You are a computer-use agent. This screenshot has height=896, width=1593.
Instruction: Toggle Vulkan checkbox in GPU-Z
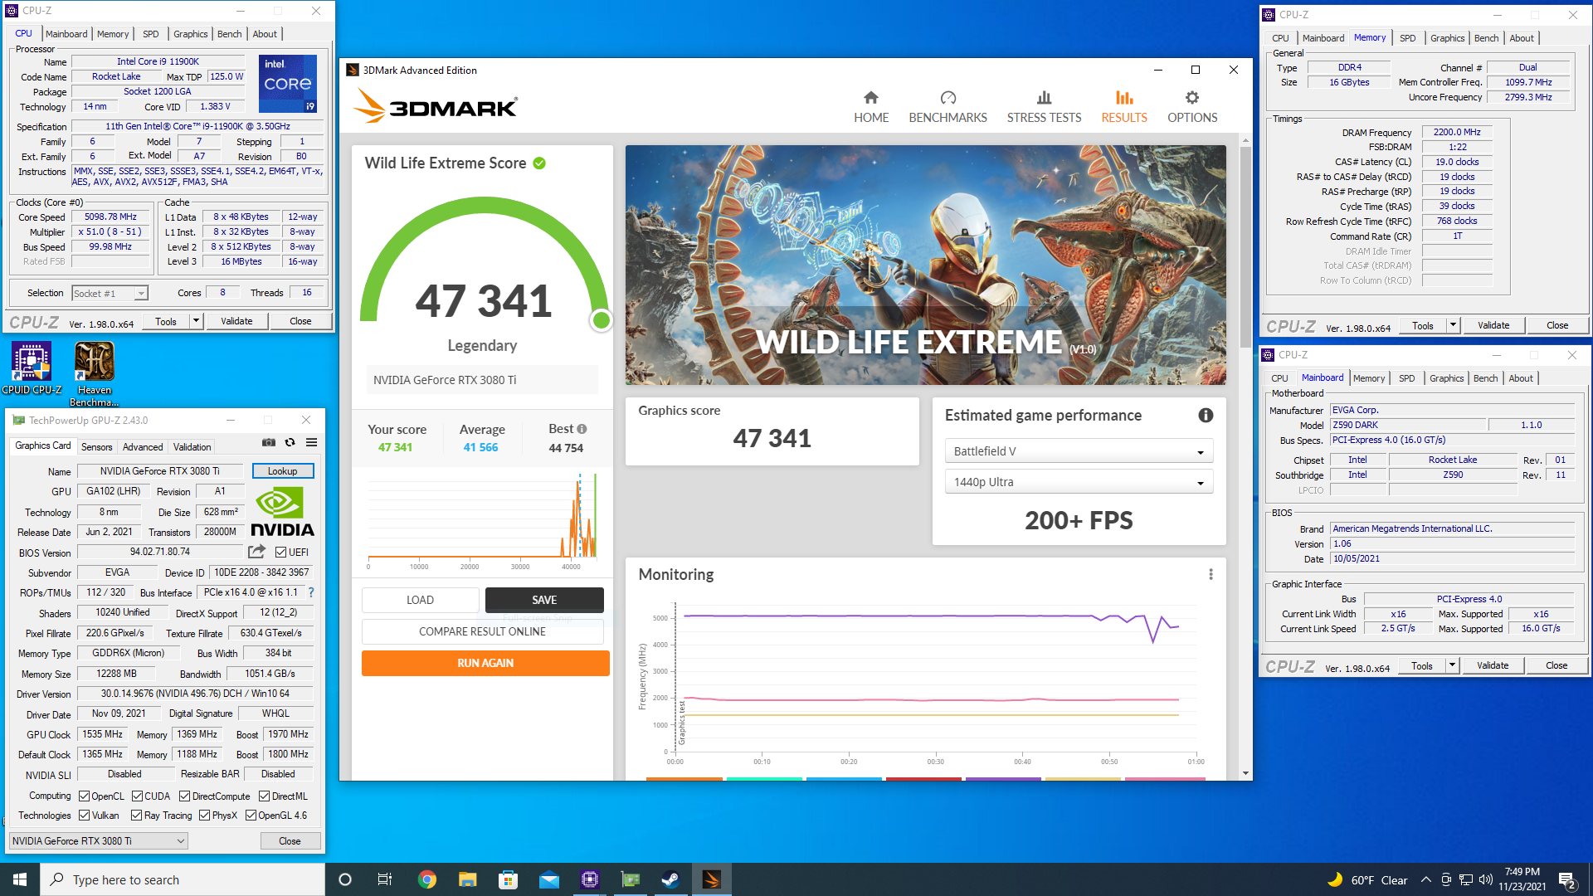(x=84, y=816)
